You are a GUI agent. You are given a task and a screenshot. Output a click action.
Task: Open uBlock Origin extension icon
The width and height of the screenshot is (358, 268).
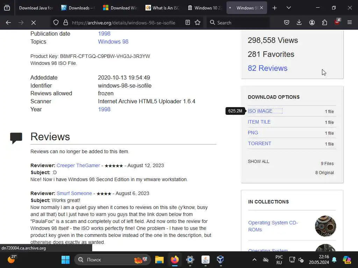pos(337,22)
